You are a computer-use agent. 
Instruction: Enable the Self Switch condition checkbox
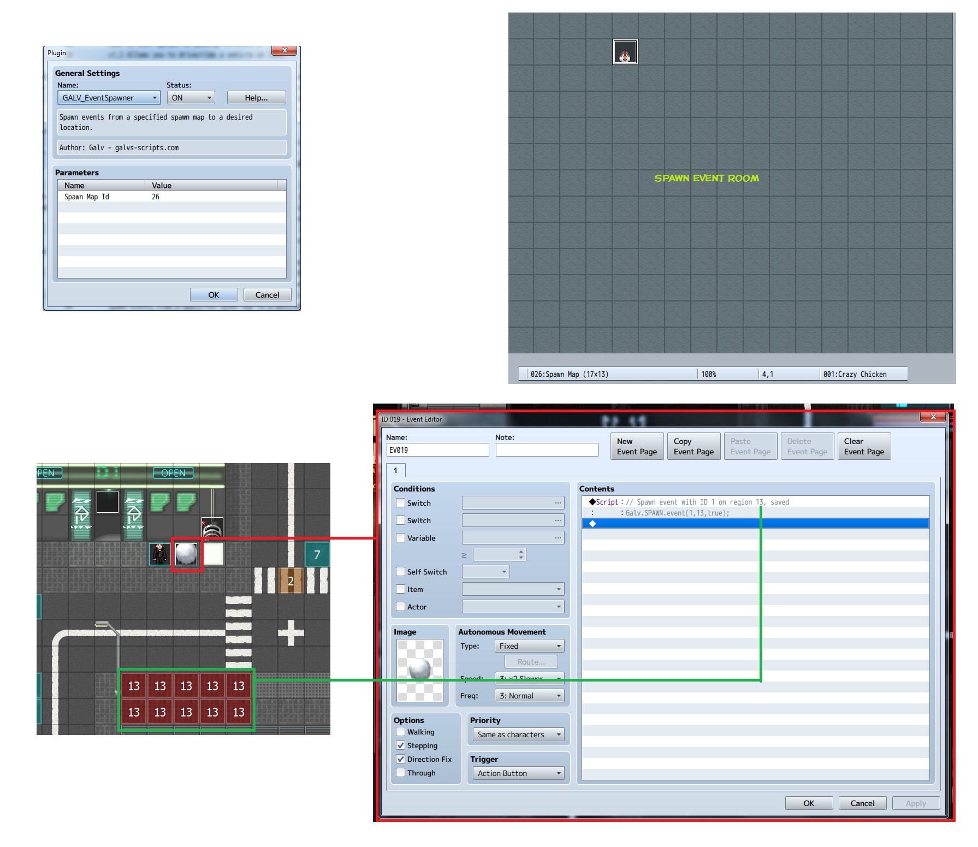401,572
